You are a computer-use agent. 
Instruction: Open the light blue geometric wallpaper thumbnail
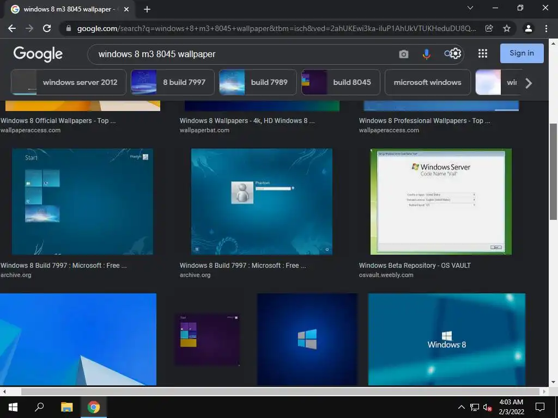coord(78,339)
